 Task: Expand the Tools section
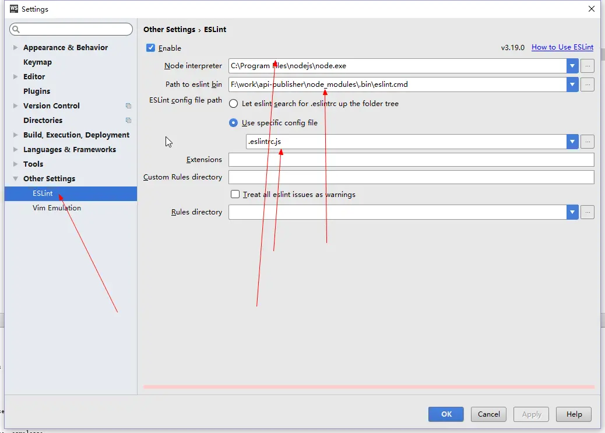(15, 164)
